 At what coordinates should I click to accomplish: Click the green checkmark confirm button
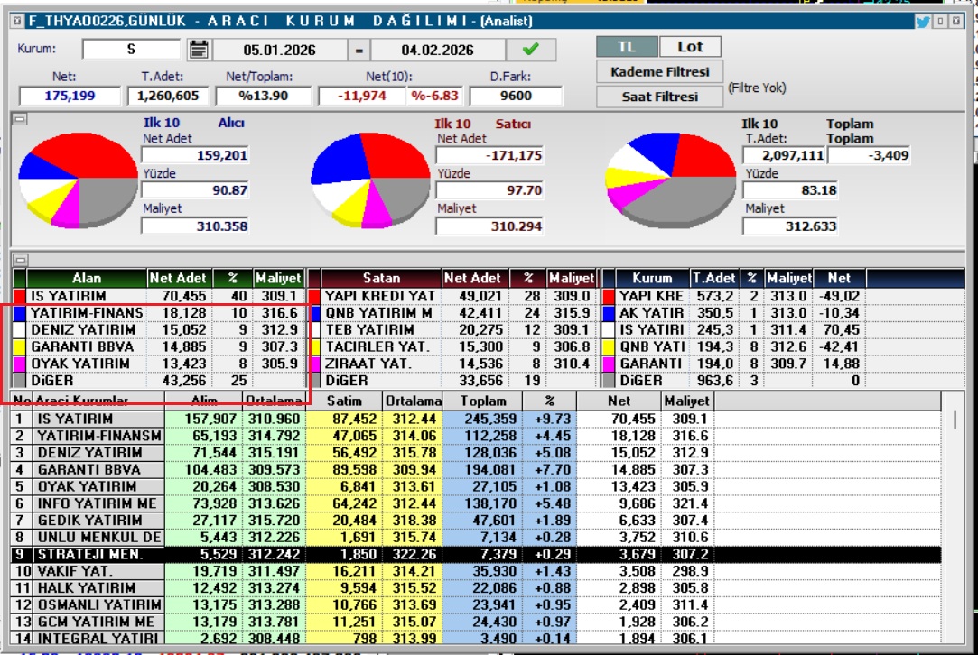click(531, 50)
